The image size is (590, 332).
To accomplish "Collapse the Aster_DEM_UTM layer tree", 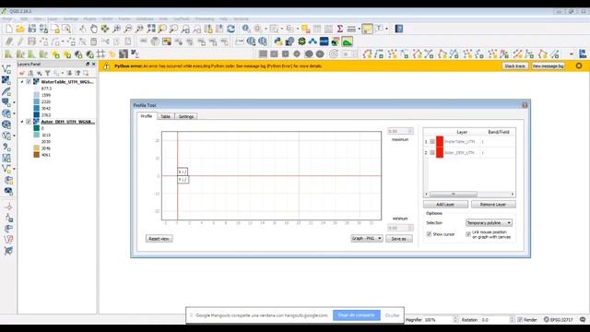I will pos(22,122).
